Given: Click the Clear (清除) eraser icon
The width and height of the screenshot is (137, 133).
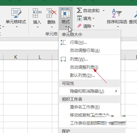Looking at the screenshot, I should [79, 26].
